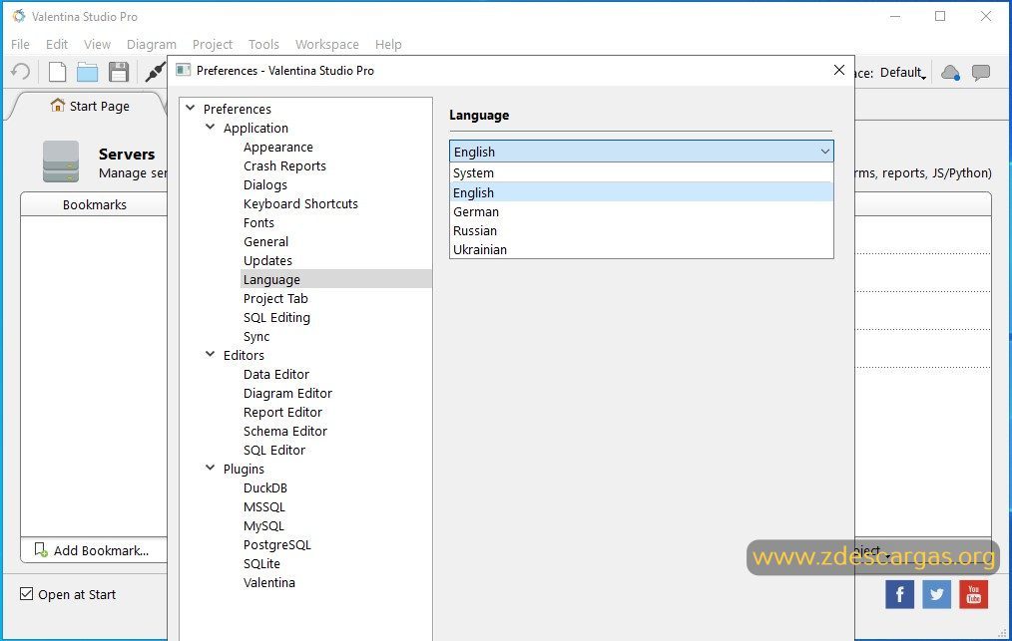Viewport: 1012px width, 641px height.
Task: Open the Edit menu
Action: 57,44
